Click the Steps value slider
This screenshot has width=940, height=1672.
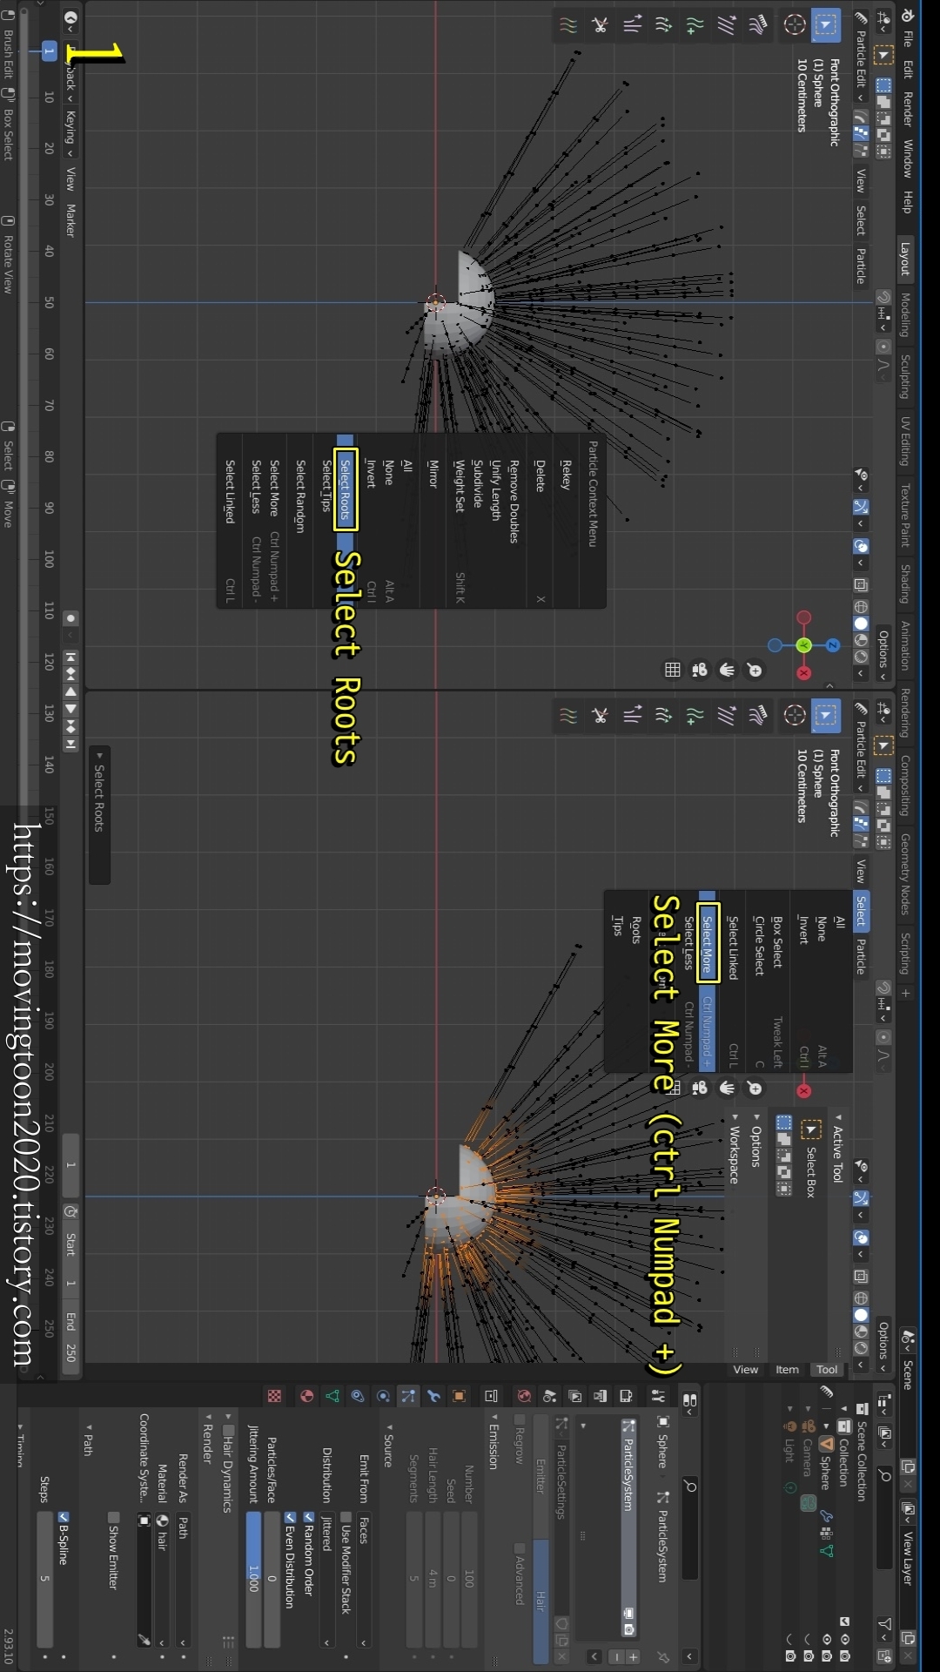point(45,1581)
